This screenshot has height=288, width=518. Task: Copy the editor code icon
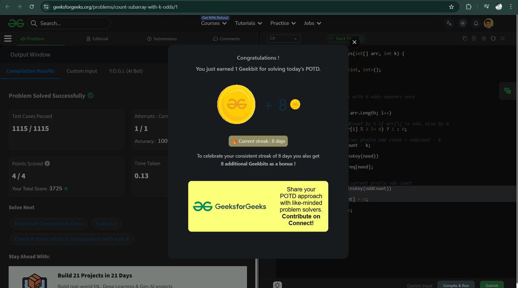pyautogui.click(x=465, y=38)
